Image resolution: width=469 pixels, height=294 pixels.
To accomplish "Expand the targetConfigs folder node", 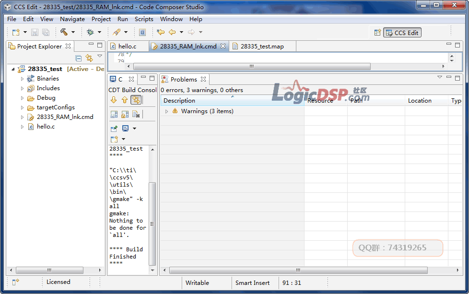I will pos(22,107).
